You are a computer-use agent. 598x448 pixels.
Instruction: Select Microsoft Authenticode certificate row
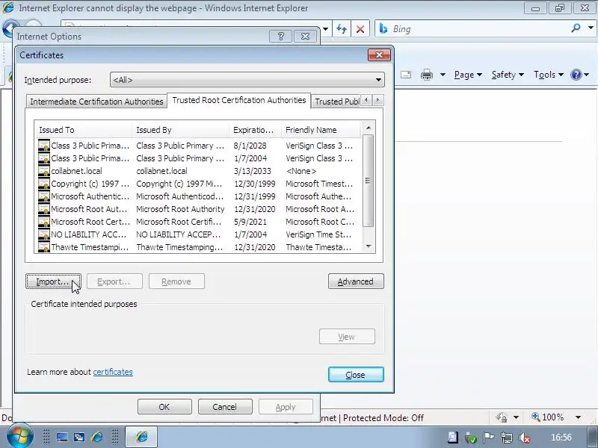click(198, 196)
